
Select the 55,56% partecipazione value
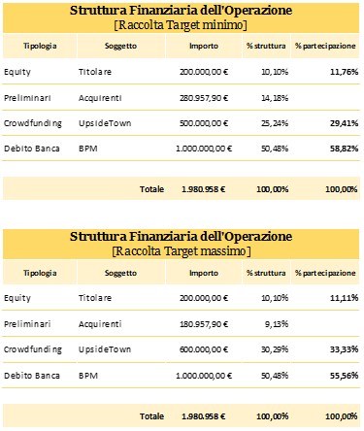coord(344,376)
